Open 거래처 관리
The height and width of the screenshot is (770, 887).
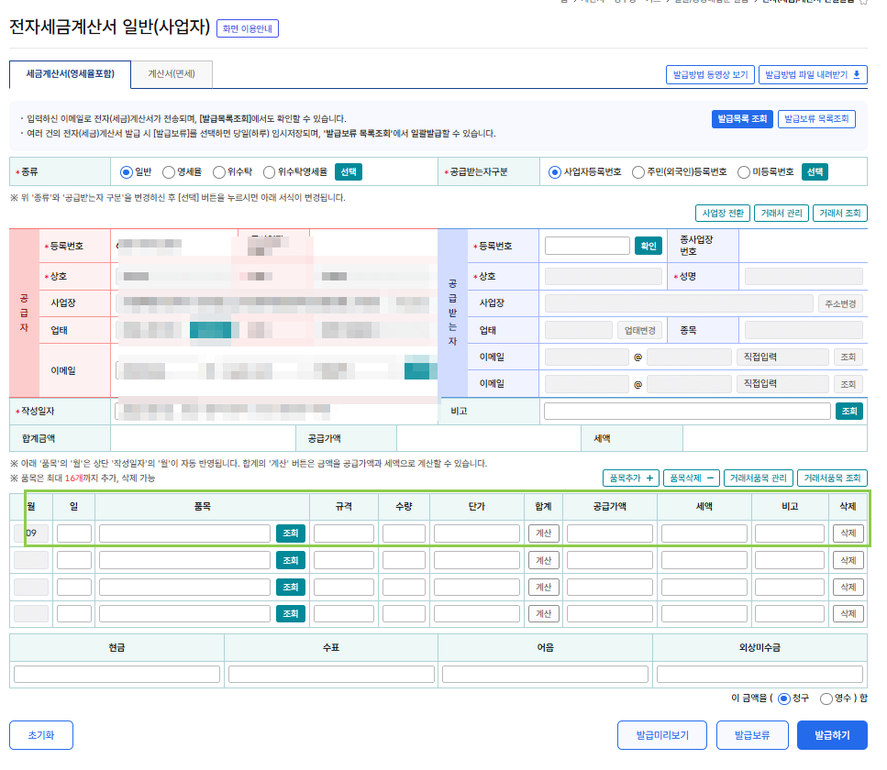click(x=782, y=214)
